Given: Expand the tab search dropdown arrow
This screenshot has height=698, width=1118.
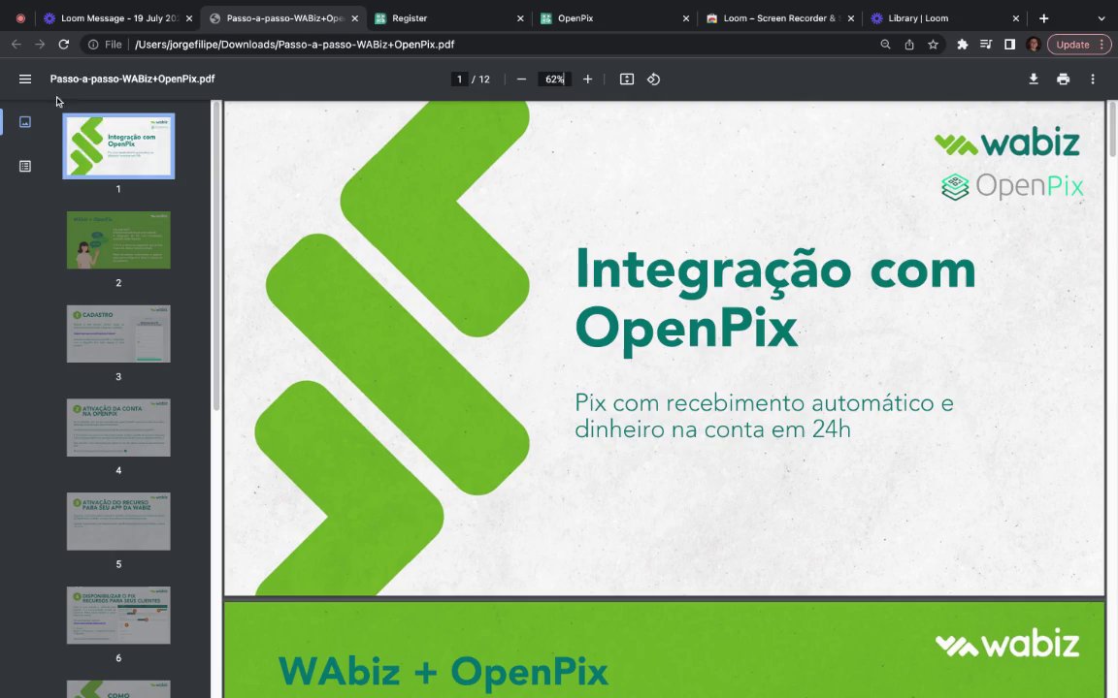Looking at the screenshot, I should 1101,18.
